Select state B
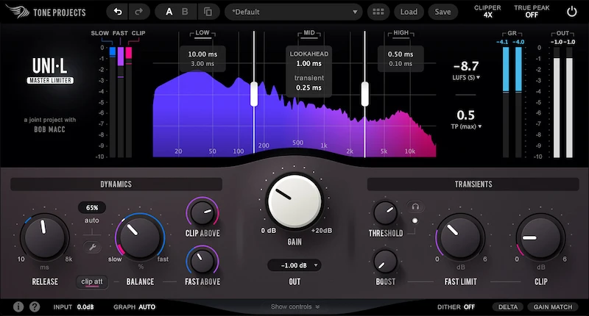This screenshot has height=316, width=589. [x=185, y=12]
